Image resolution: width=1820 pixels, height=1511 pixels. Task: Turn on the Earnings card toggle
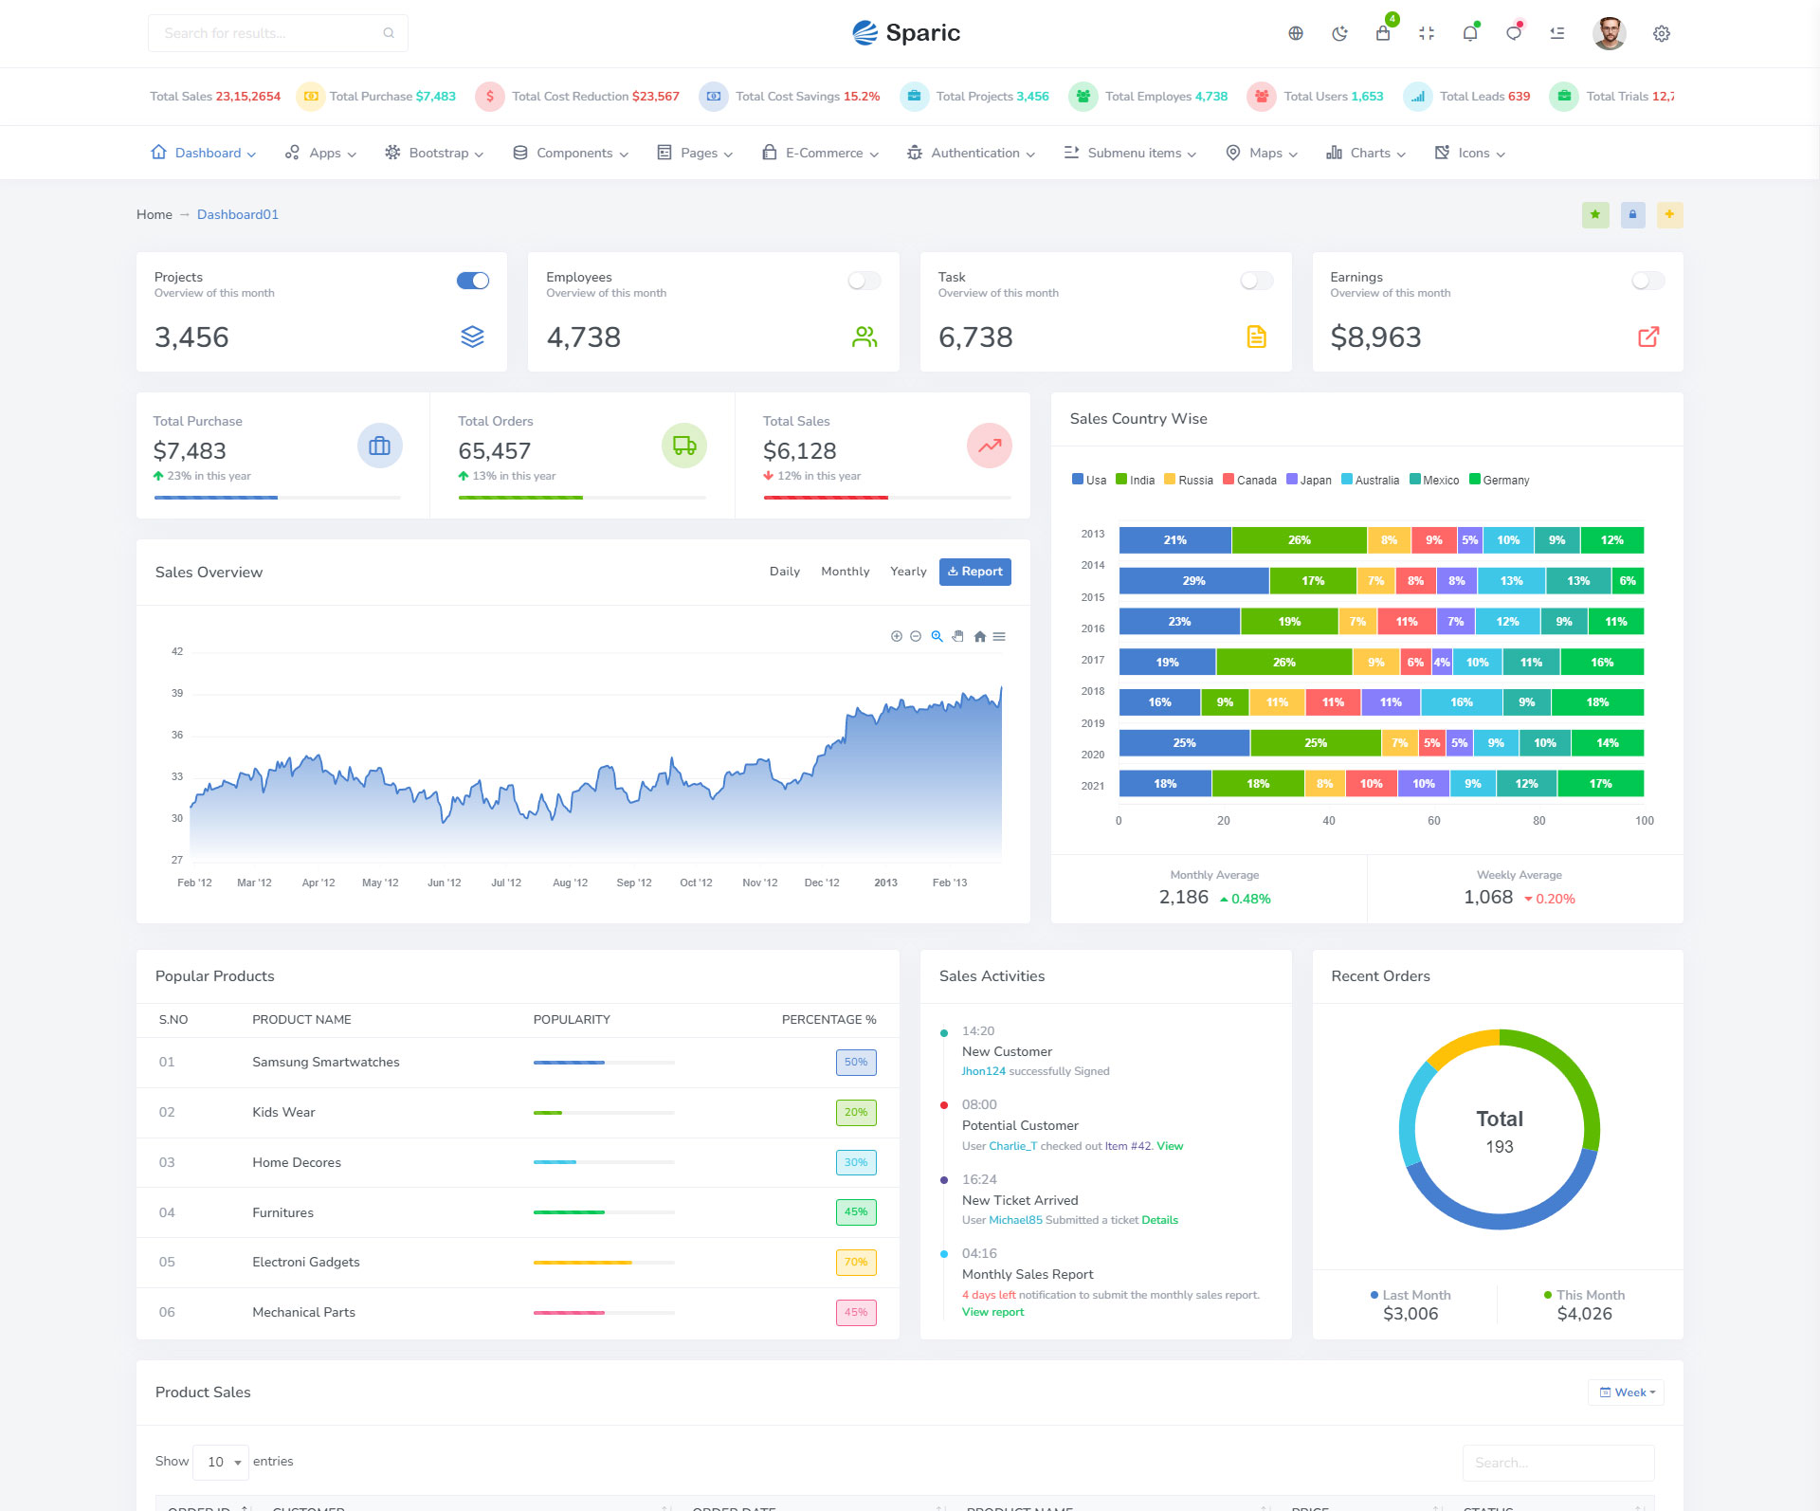point(1647,281)
